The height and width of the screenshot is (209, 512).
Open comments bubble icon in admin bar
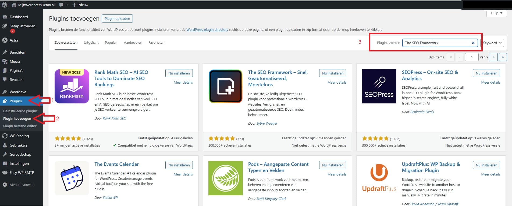pos(61,5)
